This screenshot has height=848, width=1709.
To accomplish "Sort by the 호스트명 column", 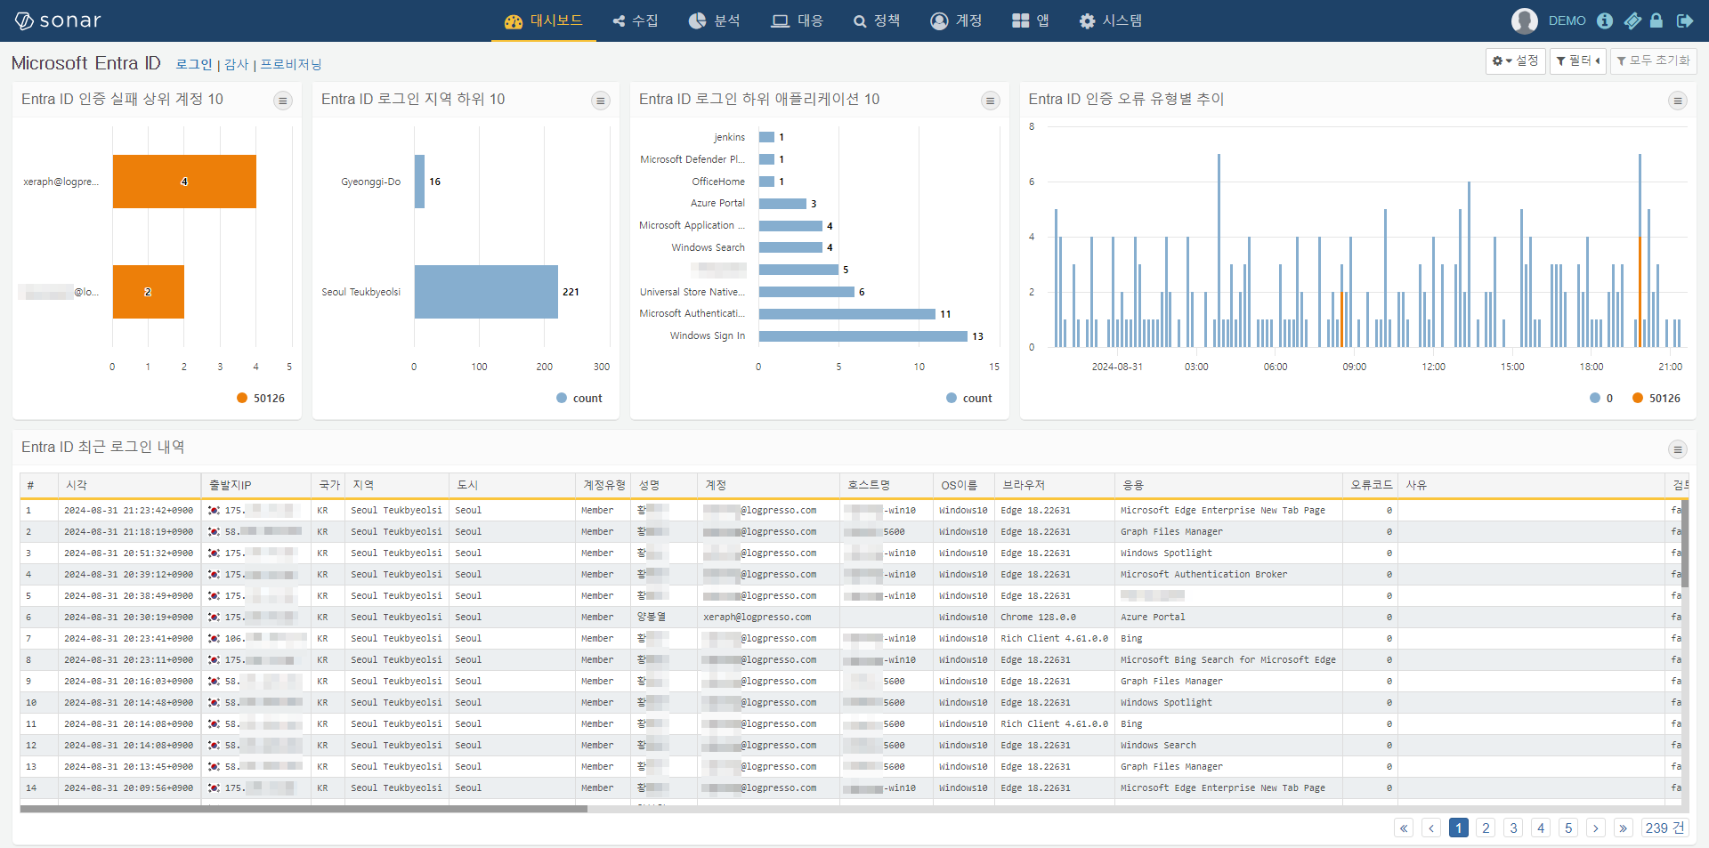I will [886, 485].
